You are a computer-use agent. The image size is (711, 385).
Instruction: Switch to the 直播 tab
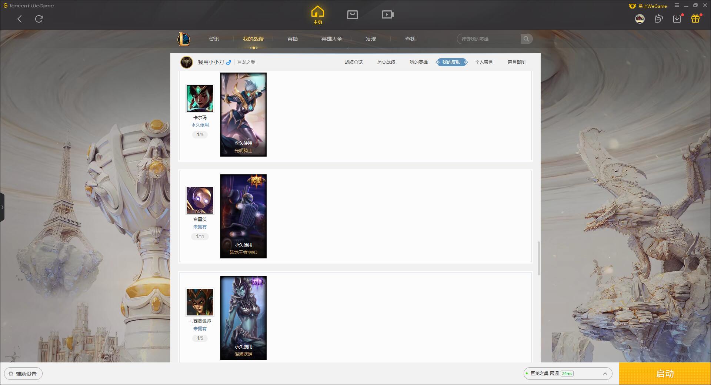click(293, 39)
